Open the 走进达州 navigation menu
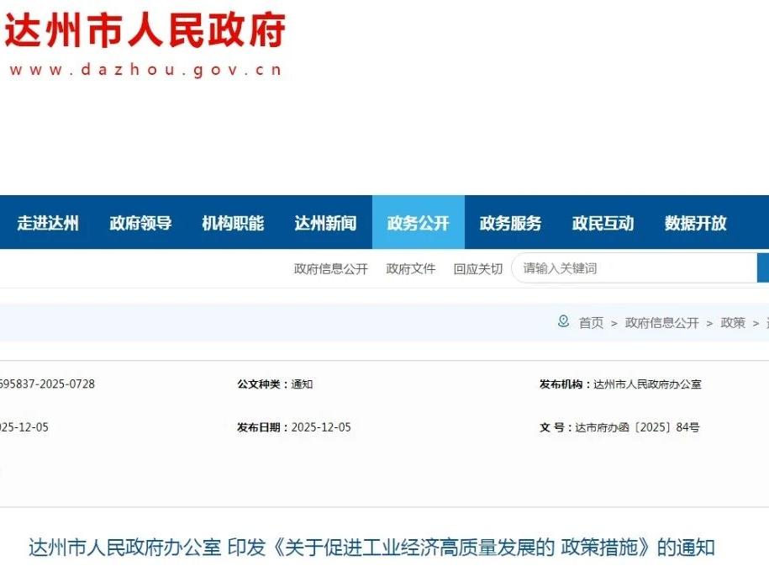 coord(48,223)
